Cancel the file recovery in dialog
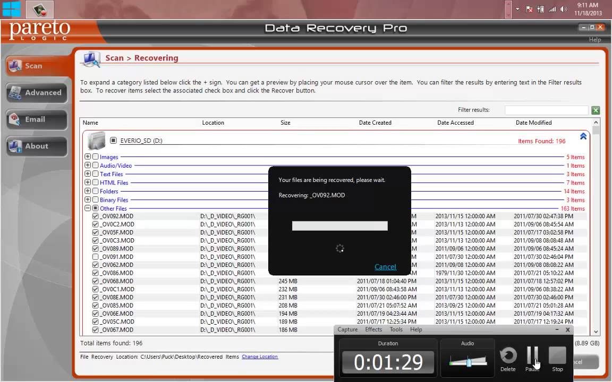Screen dimensions: 612x382 tap(385, 267)
